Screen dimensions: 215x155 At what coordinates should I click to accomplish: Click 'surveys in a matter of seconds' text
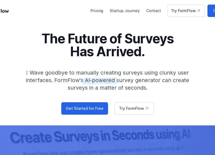pos(107,88)
